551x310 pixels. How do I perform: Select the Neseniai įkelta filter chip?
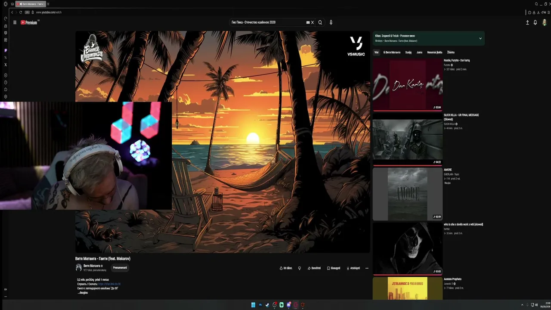(x=435, y=53)
